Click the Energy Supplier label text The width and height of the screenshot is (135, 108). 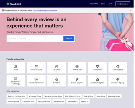(77, 83)
